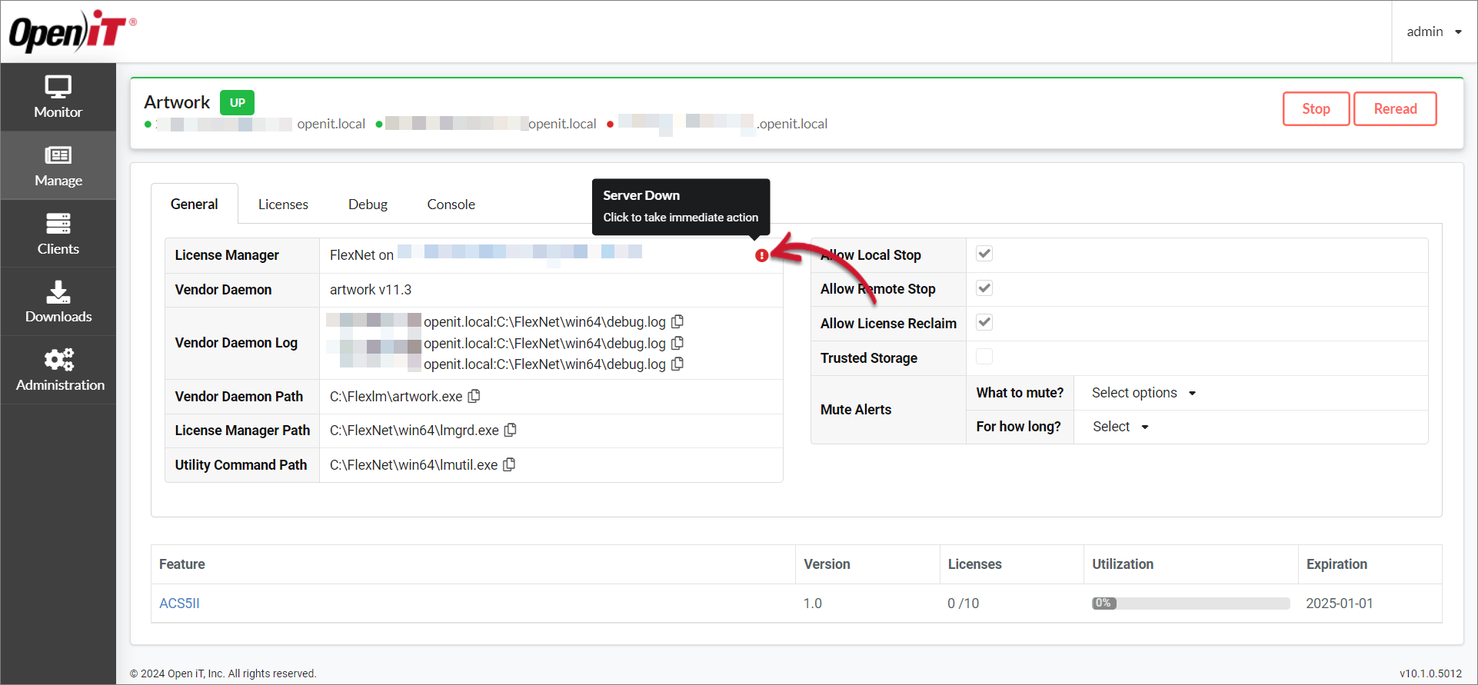Open Administration gear settings
The image size is (1478, 685).
click(x=59, y=370)
